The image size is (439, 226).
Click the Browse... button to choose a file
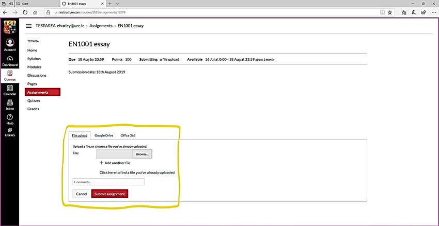tap(142, 154)
